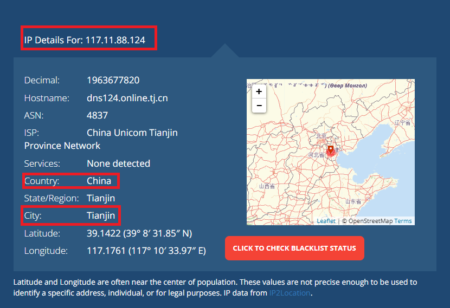This screenshot has height=308, width=450.
Task: Click the ASN value 4837
Action: click(x=97, y=115)
